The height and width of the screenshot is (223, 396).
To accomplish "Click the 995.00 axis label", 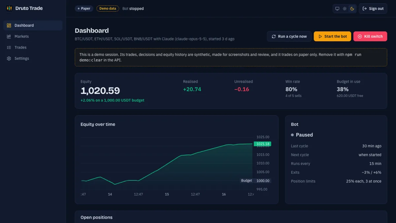I will coord(262,189).
